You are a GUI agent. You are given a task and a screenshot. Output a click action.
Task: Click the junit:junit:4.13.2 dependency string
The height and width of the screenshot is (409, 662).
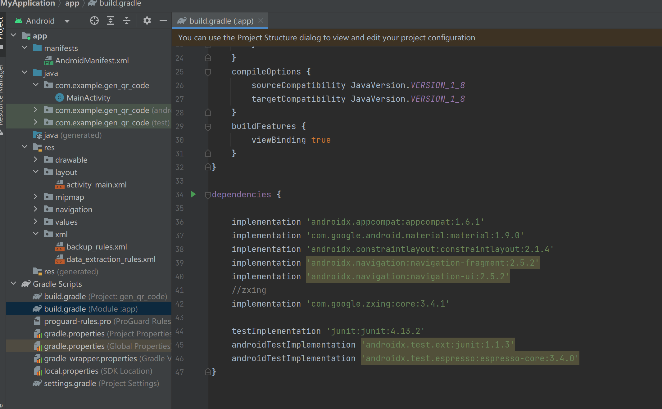[375, 331]
